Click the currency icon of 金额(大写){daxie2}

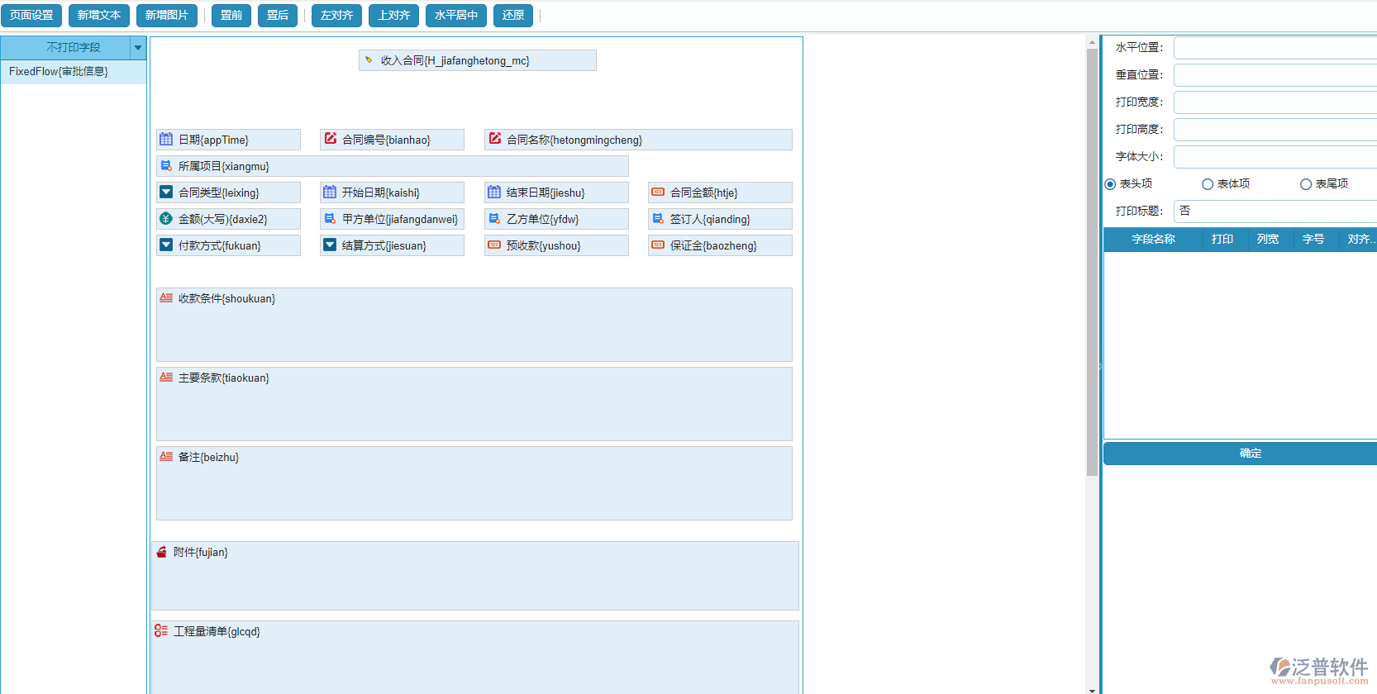(x=166, y=219)
